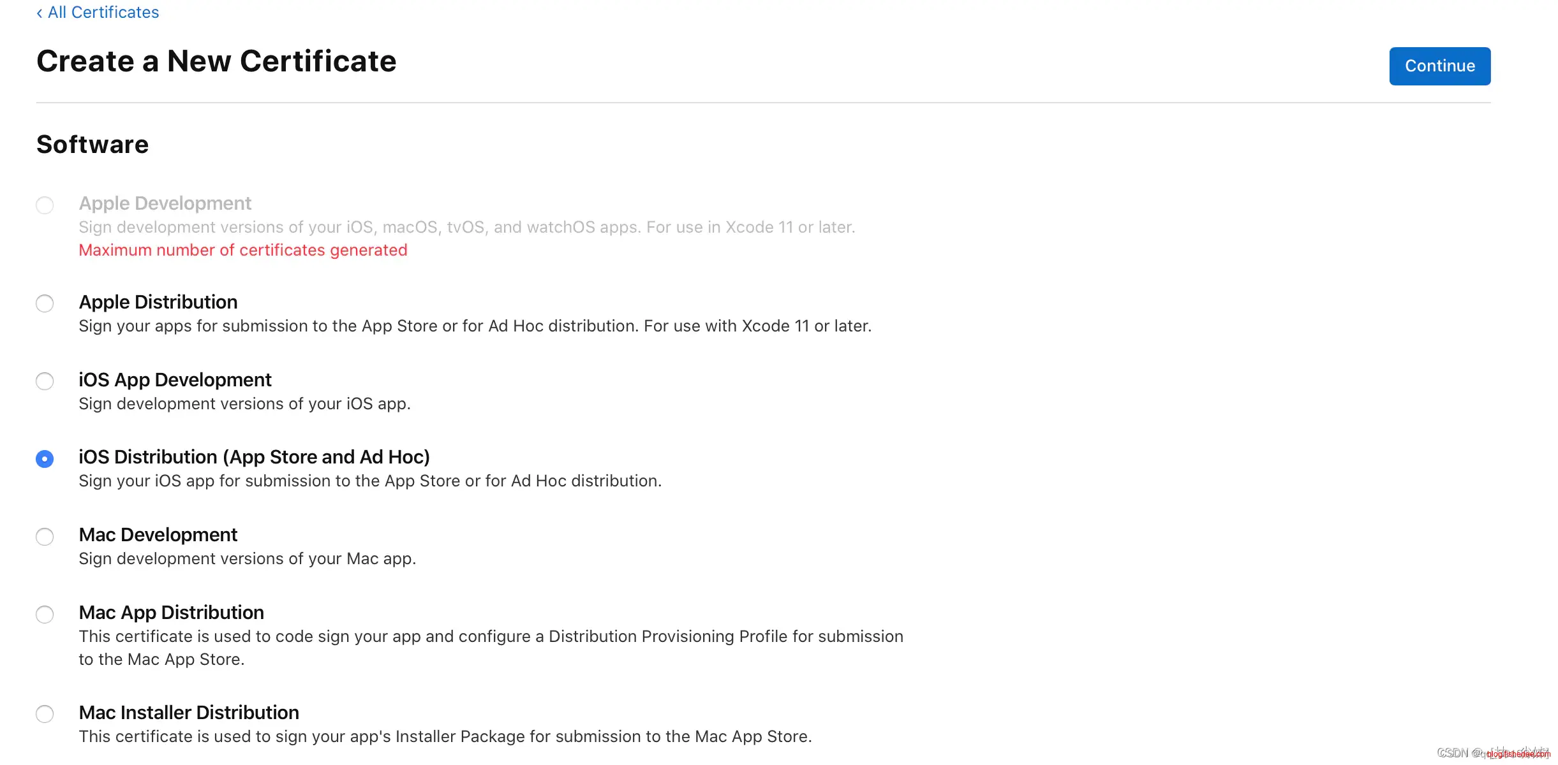Choose the iOS App Development radio option
Image resolution: width=1558 pixels, height=765 pixels.
(45, 381)
